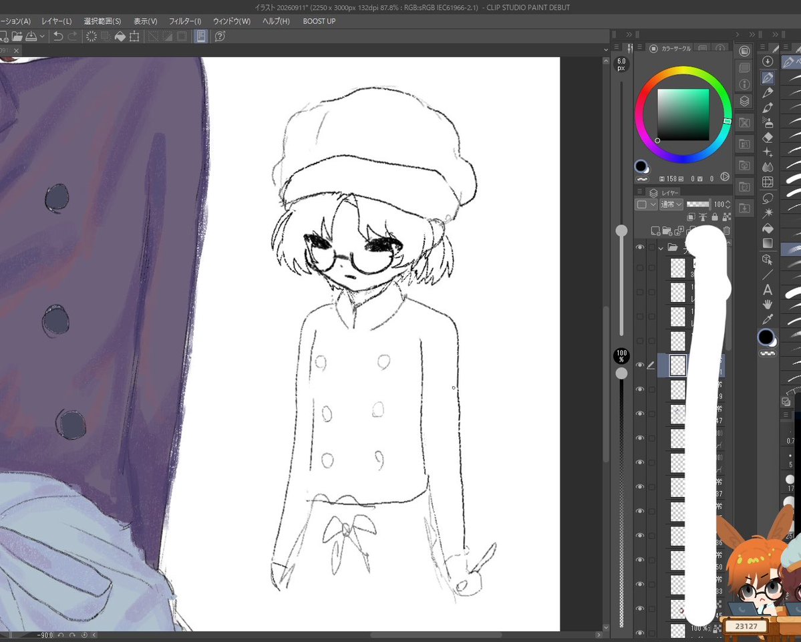Image resolution: width=801 pixels, height=642 pixels.
Task: Toggle clip to layer below
Action: coord(691,217)
